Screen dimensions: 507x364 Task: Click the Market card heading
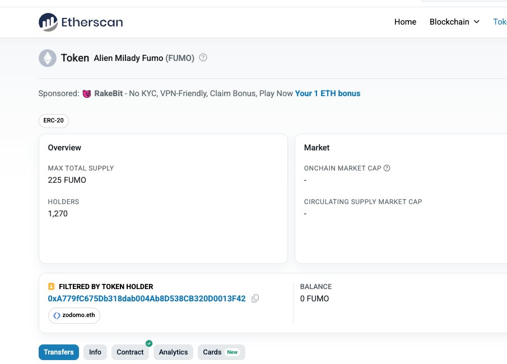click(x=317, y=148)
